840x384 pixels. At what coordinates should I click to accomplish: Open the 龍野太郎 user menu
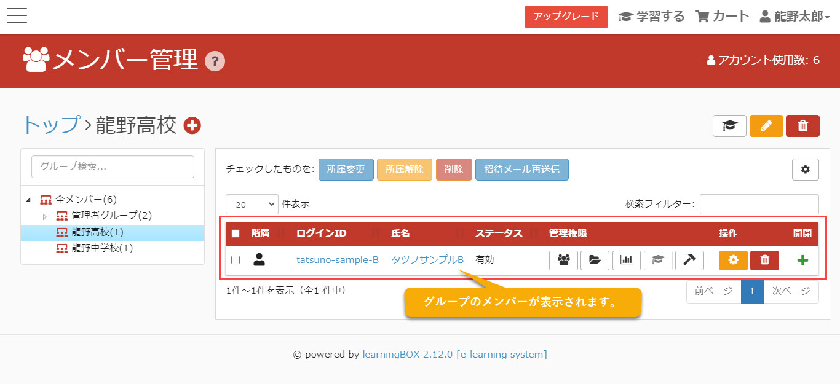tap(794, 17)
